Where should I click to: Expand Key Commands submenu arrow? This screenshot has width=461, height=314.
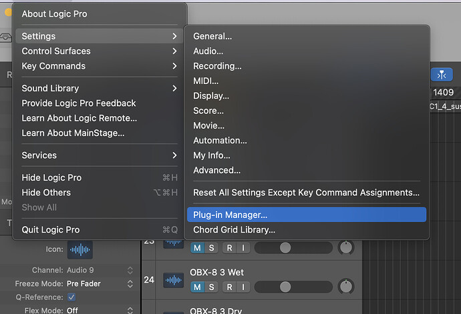click(x=174, y=66)
